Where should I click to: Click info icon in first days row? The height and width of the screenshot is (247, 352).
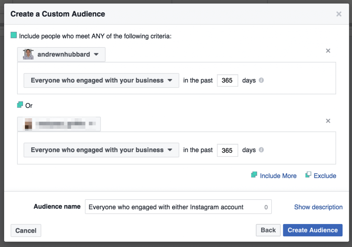coord(261,80)
